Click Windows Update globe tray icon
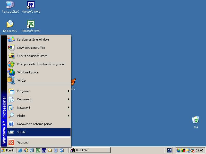This screenshot has width=206, height=154. tap(178, 150)
